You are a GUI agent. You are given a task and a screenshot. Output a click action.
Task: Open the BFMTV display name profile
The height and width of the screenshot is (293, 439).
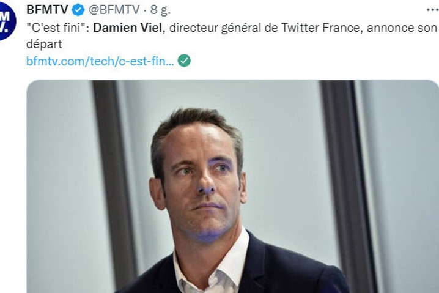(47, 10)
